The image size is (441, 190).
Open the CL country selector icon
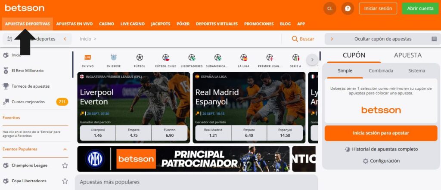point(329,8)
